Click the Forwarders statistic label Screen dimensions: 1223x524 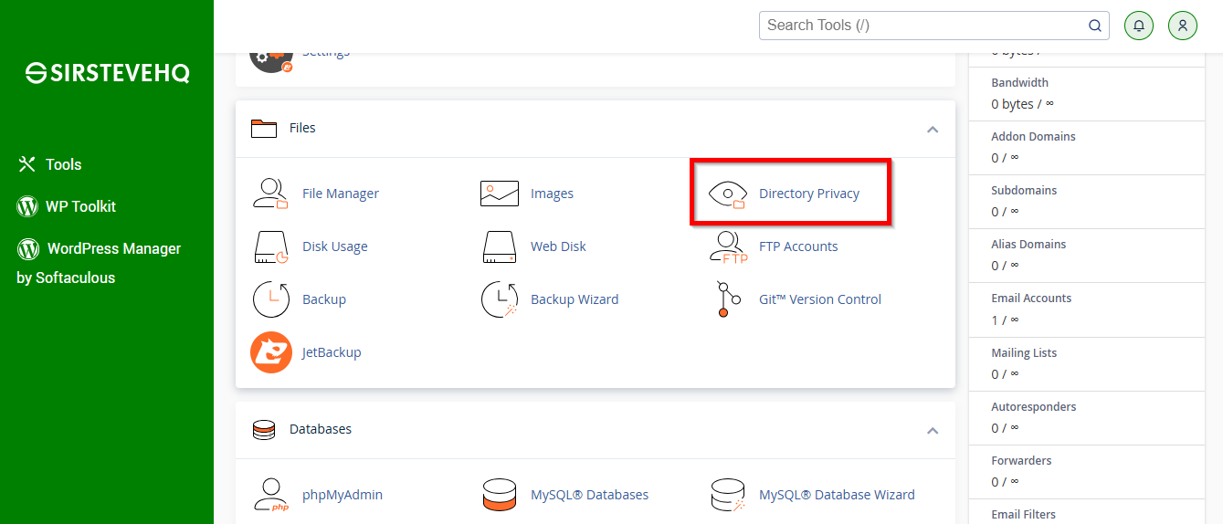(x=1021, y=461)
